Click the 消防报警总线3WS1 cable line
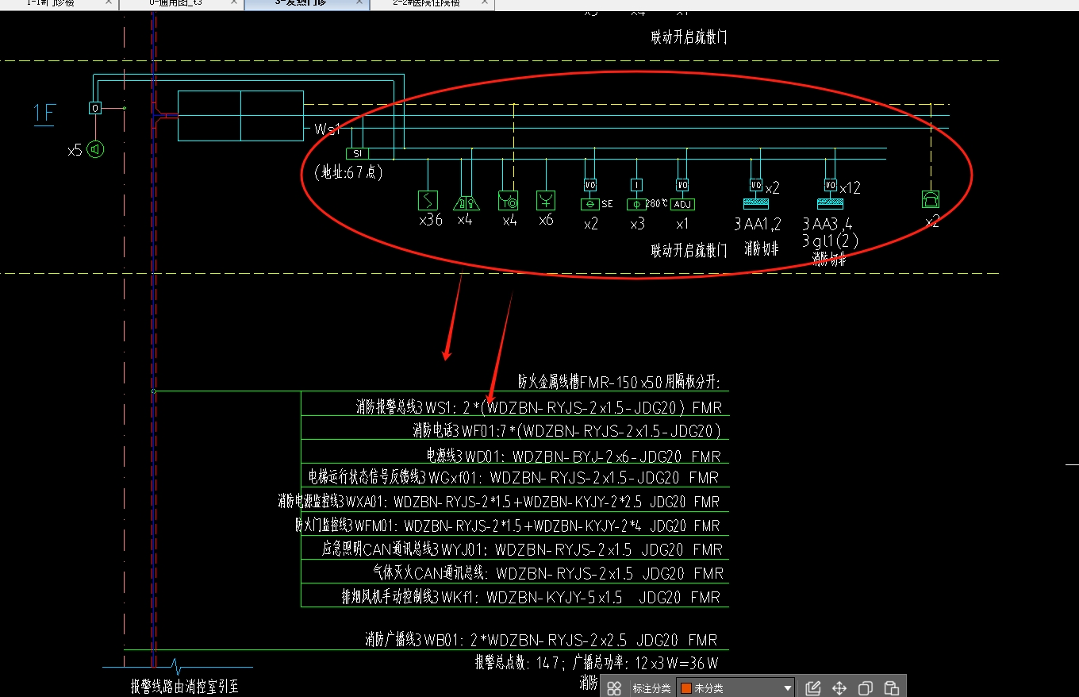The height and width of the screenshot is (697, 1079). pyautogui.click(x=539, y=408)
